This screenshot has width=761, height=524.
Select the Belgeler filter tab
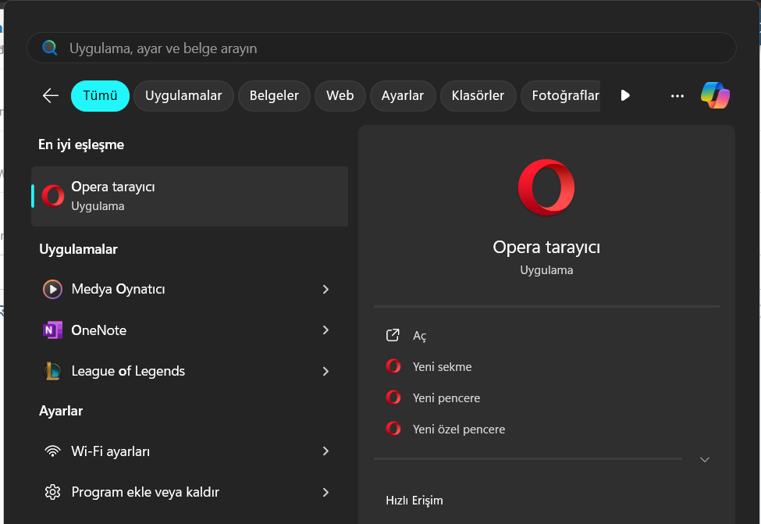[274, 95]
